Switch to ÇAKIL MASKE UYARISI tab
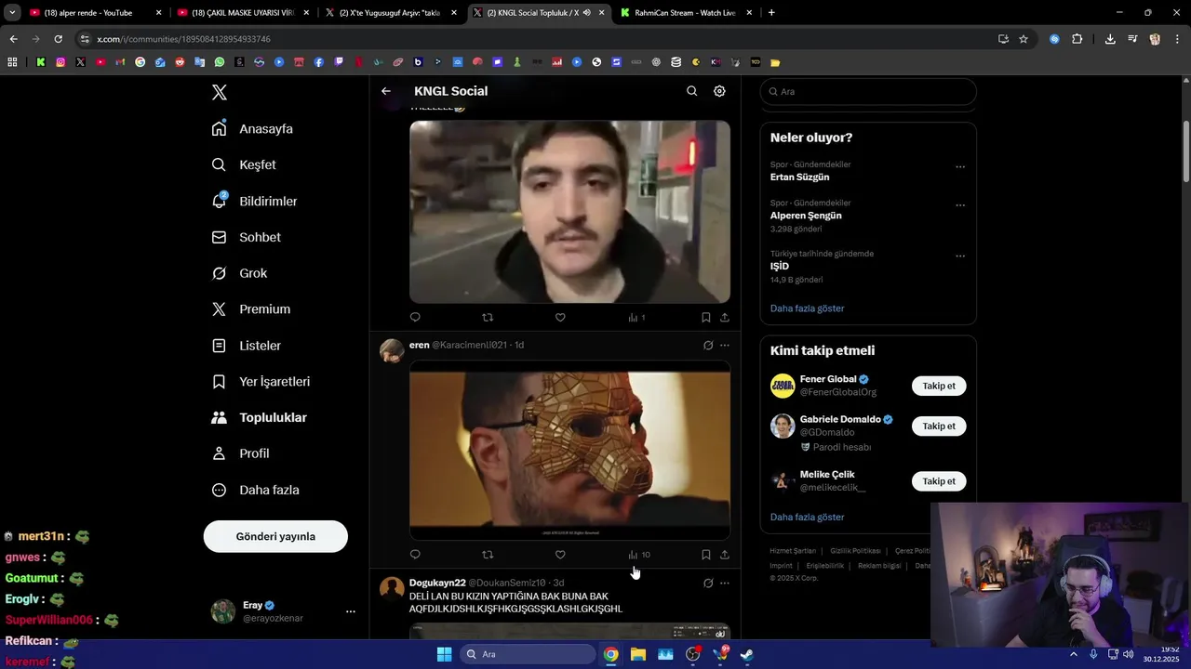 click(x=242, y=13)
